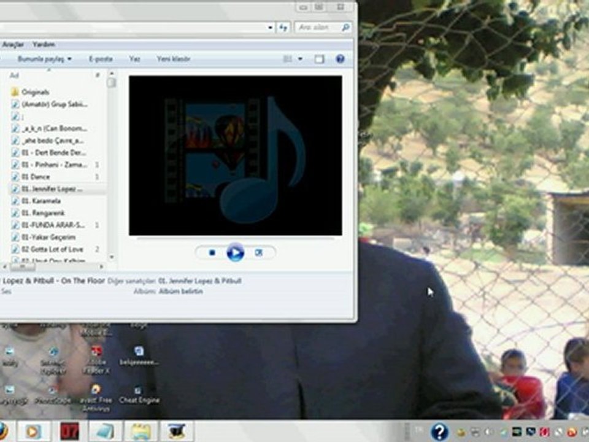This screenshot has height=442, width=589.
Task: Open the Originals folder
Action: (36, 92)
